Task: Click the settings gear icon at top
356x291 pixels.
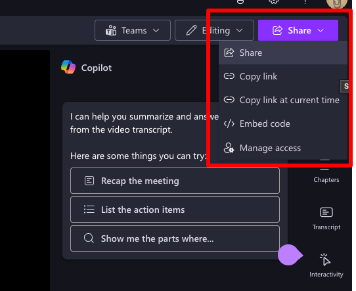Action: [274, 2]
